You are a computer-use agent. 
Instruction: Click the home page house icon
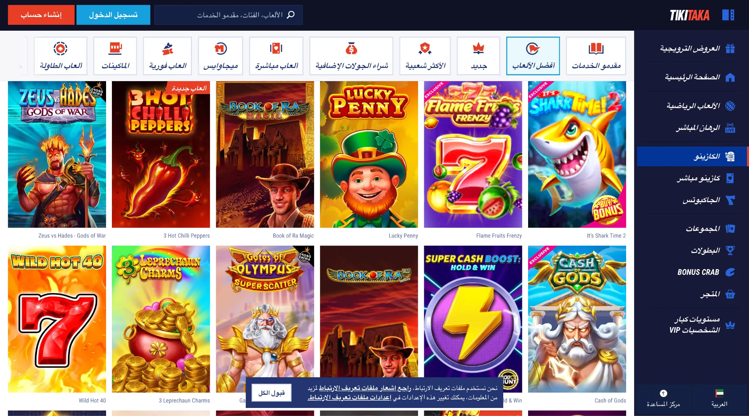[x=730, y=77]
